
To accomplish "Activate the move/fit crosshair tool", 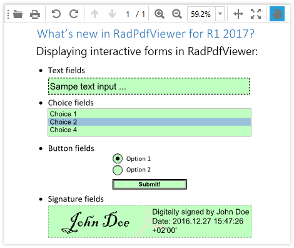I will click(238, 14).
